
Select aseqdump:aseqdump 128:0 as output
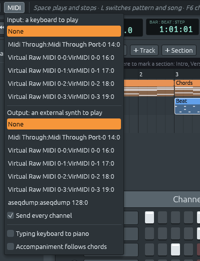64,203
